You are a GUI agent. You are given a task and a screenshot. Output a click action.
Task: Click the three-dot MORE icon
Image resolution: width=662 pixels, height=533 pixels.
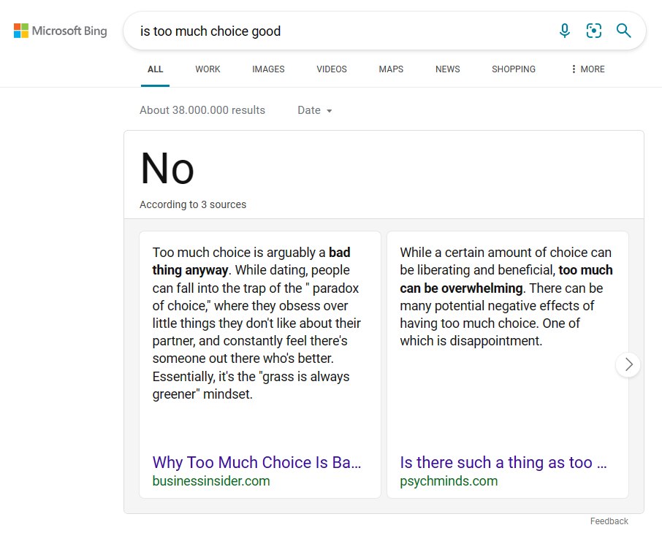click(574, 69)
